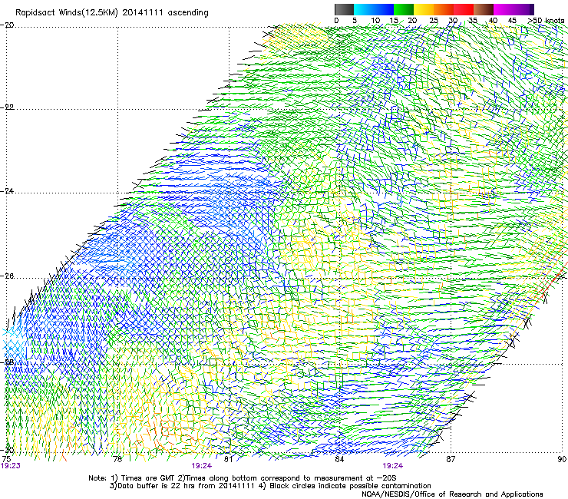Click the '81' longitude axis label
The width and height of the screenshot is (568, 499).
pos(228,459)
